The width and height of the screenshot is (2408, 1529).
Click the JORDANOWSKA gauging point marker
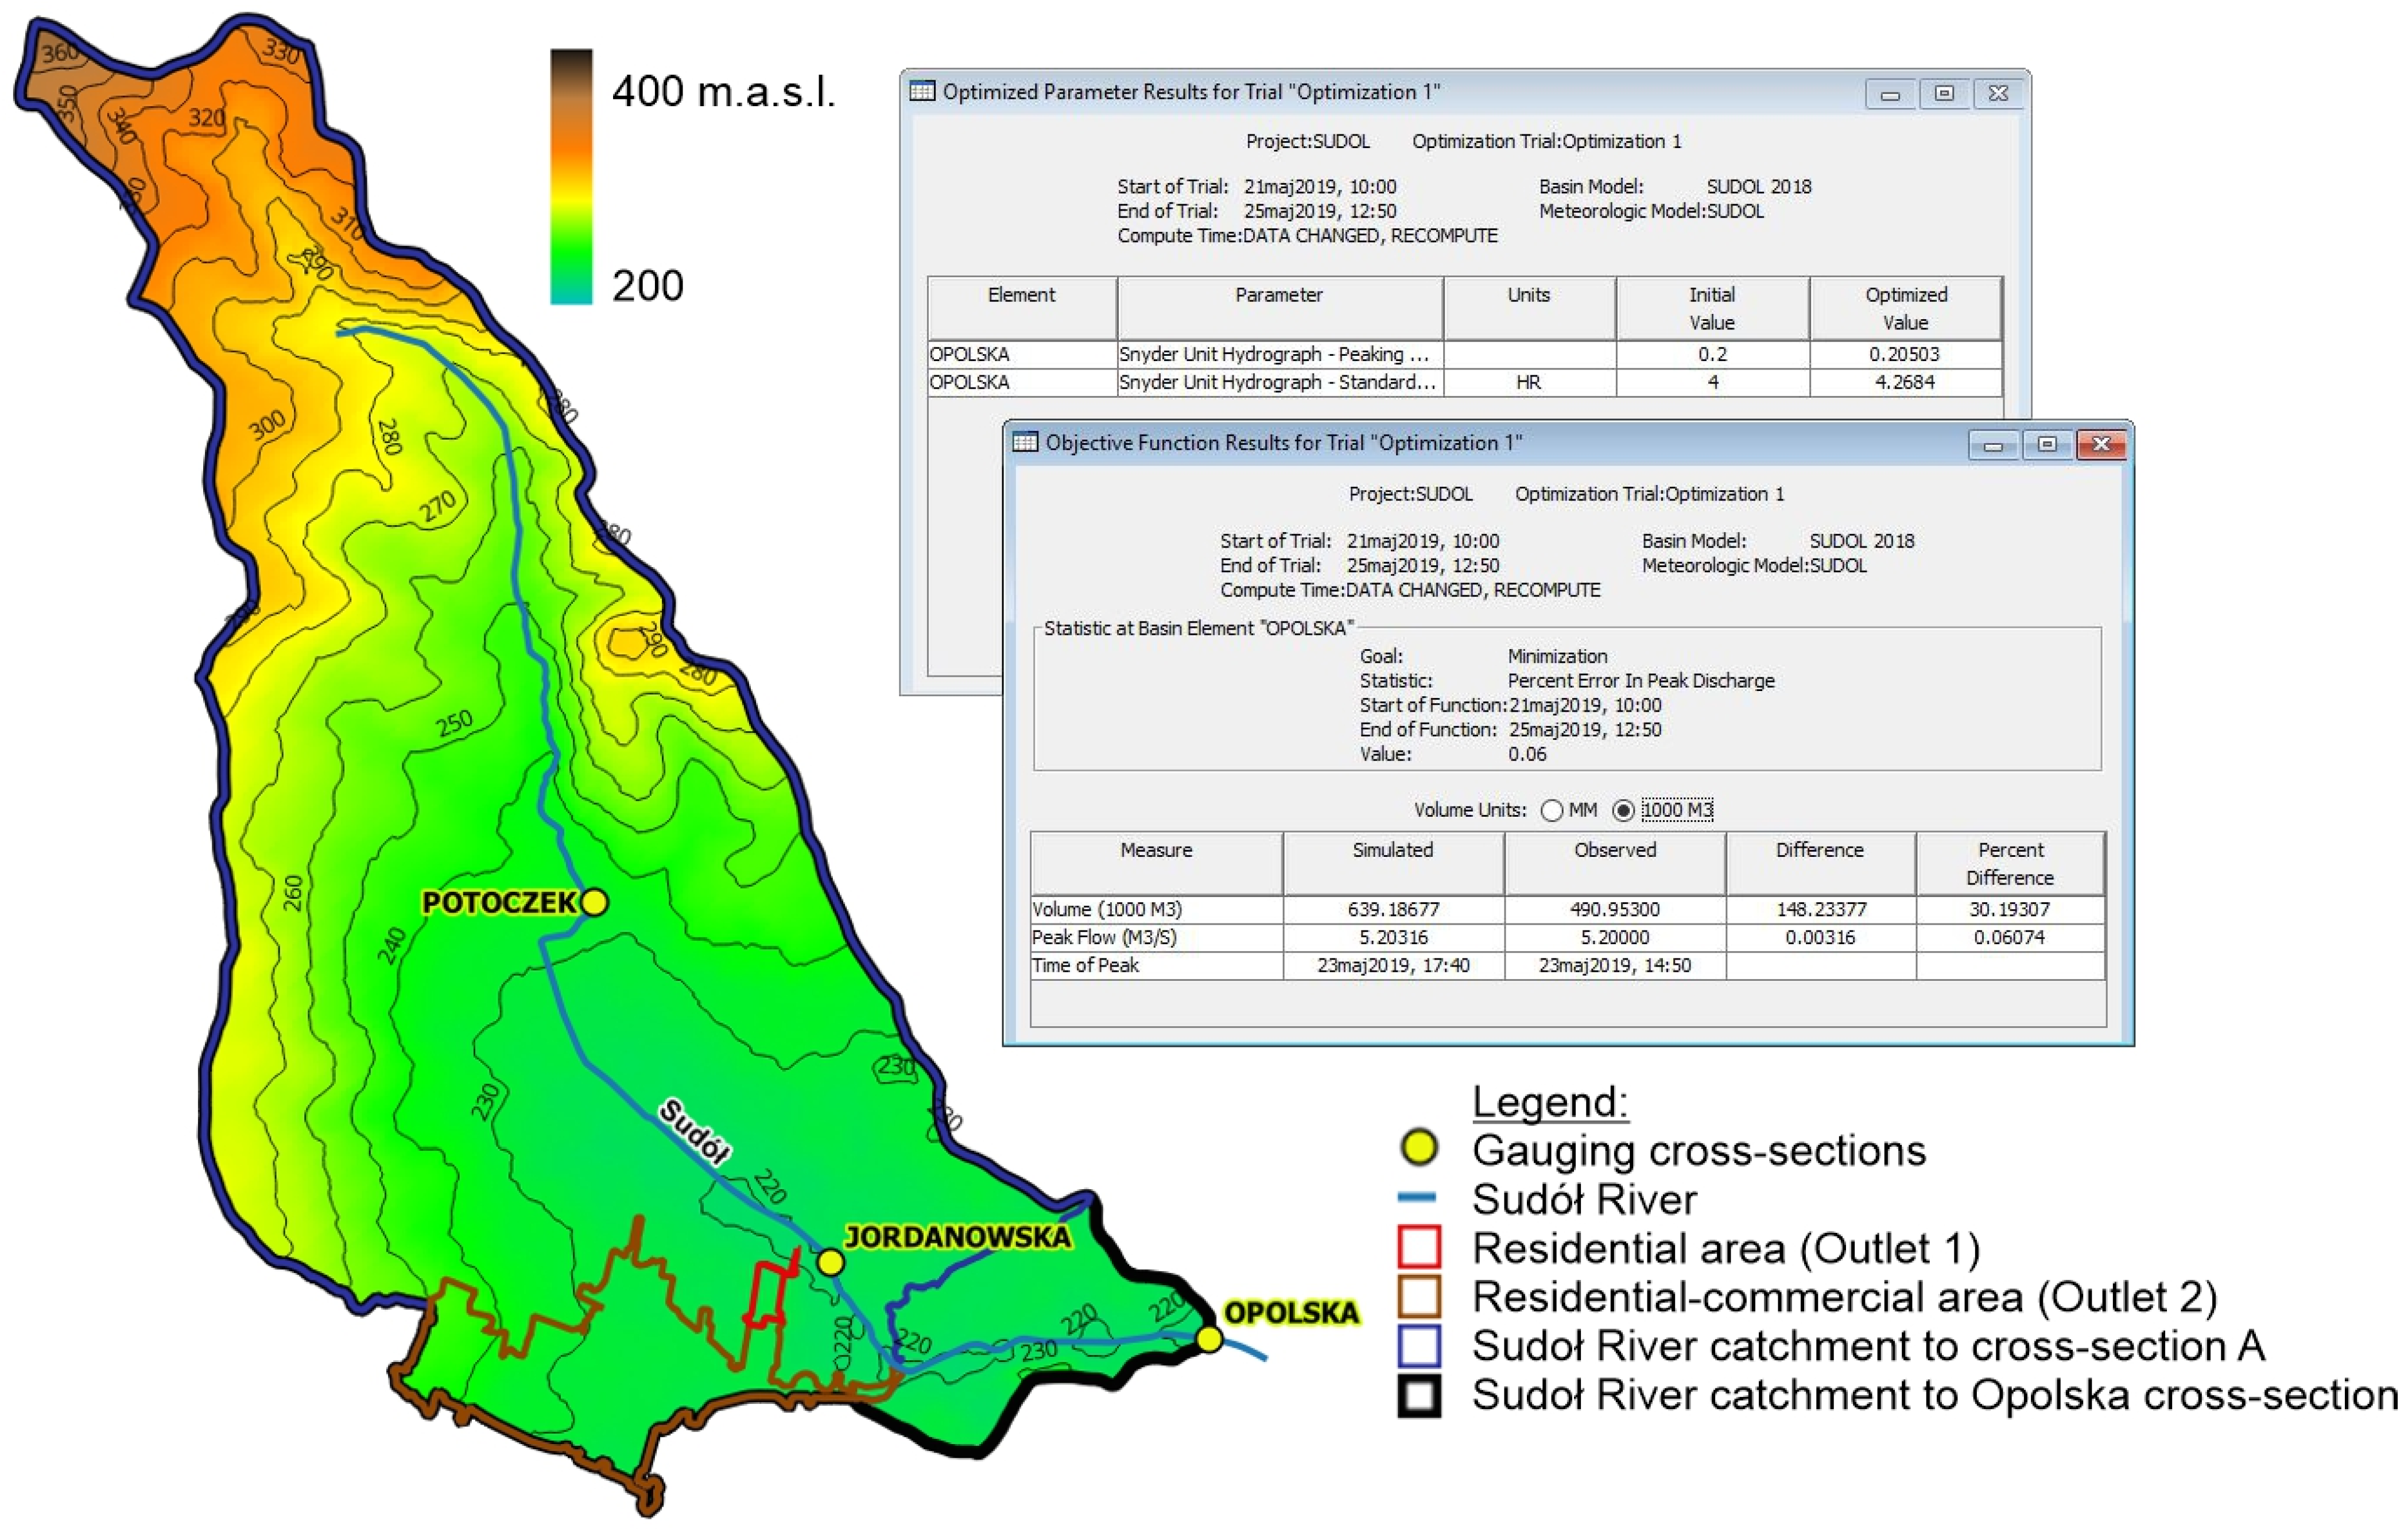[830, 1262]
